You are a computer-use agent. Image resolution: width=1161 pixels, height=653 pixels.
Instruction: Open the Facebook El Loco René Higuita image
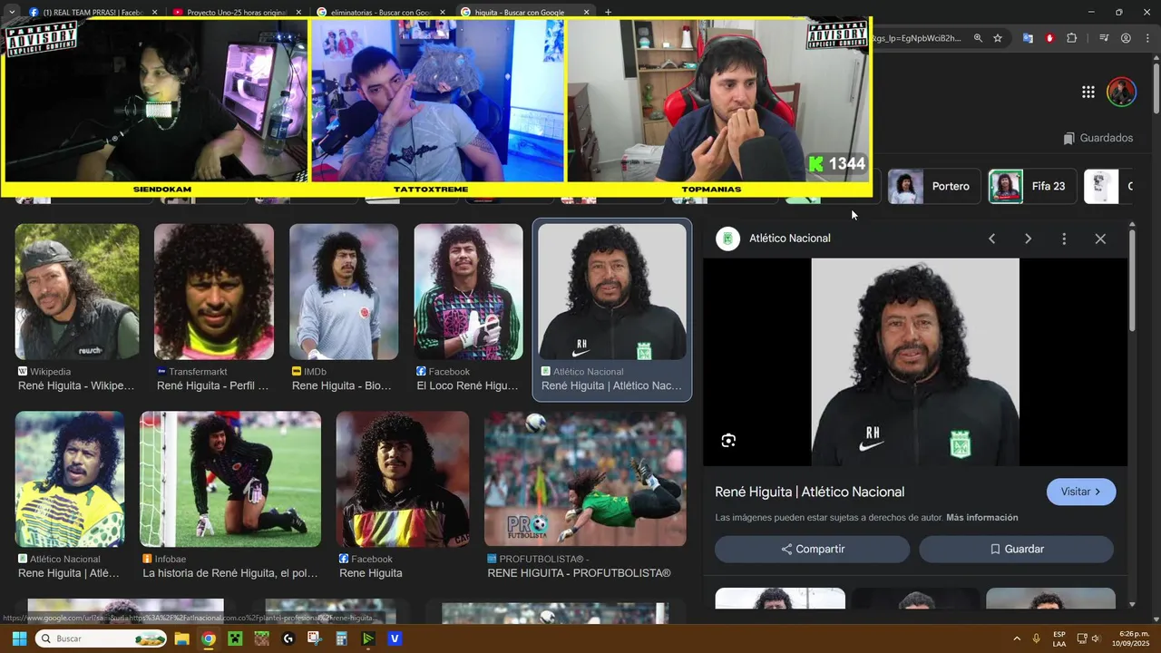tap(468, 291)
